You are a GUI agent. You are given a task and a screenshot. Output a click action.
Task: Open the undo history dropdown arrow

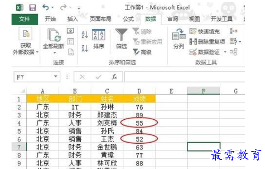52,8
